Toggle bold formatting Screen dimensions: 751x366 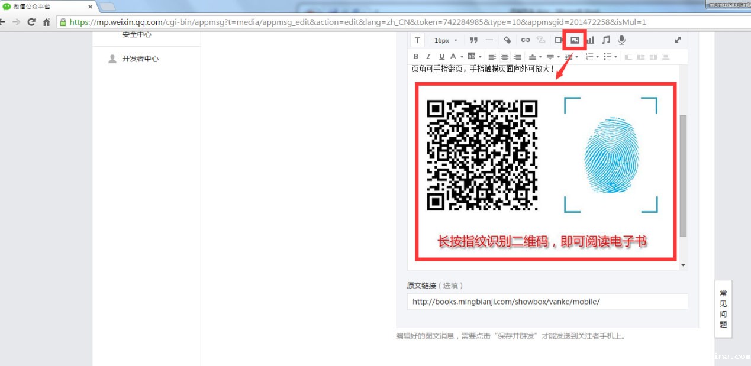tap(416, 57)
